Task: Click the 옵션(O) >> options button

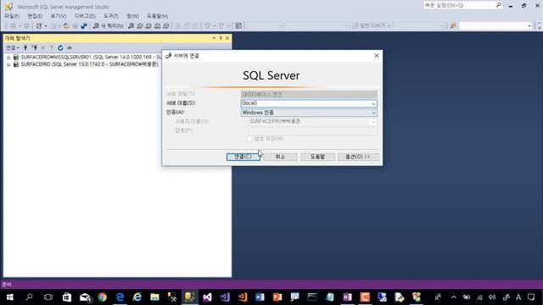Action: point(358,157)
